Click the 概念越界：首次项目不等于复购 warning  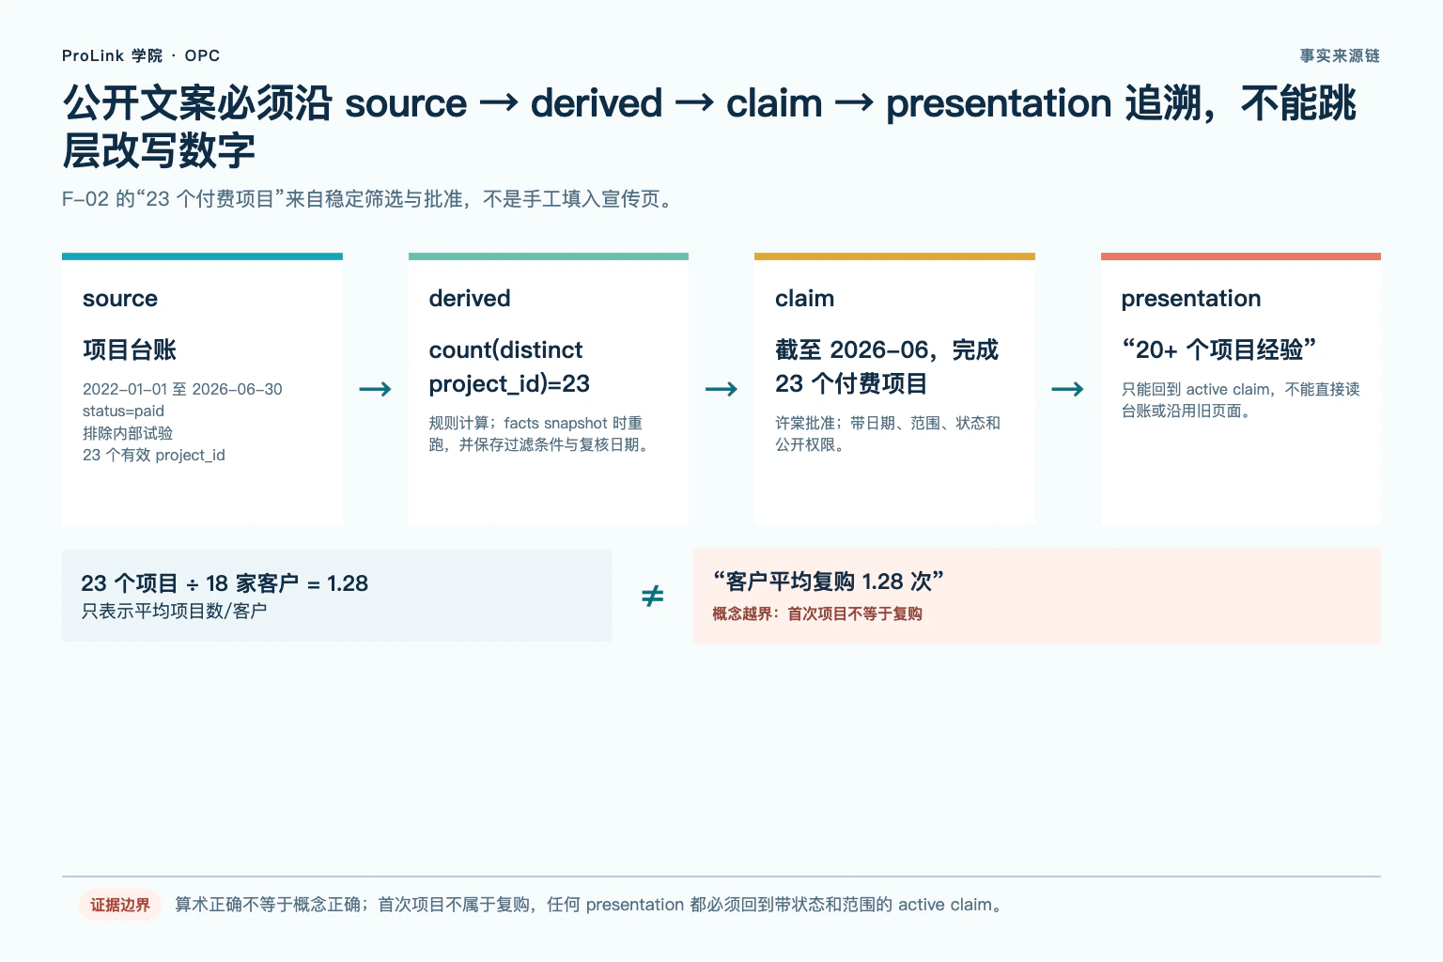[817, 613]
